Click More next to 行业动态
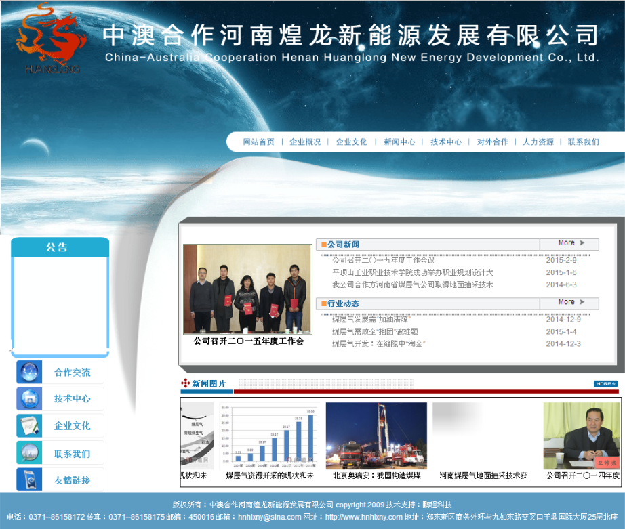 pyautogui.click(x=568, y=303)
